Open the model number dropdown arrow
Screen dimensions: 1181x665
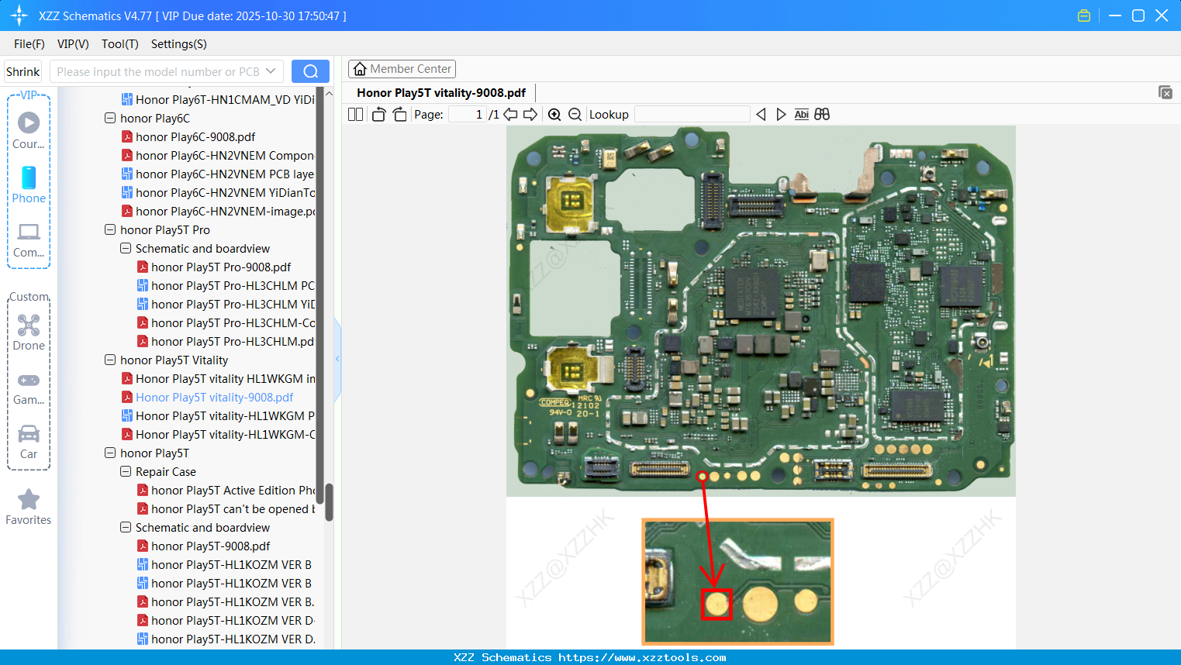pos(271,71)
